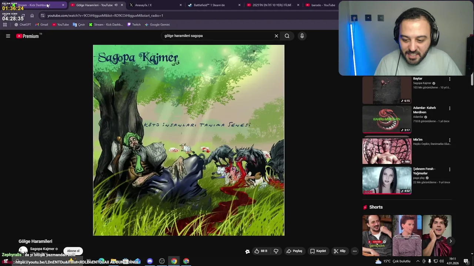
Task: Start voice search with microphone icon
Action: tap(302, 36)
